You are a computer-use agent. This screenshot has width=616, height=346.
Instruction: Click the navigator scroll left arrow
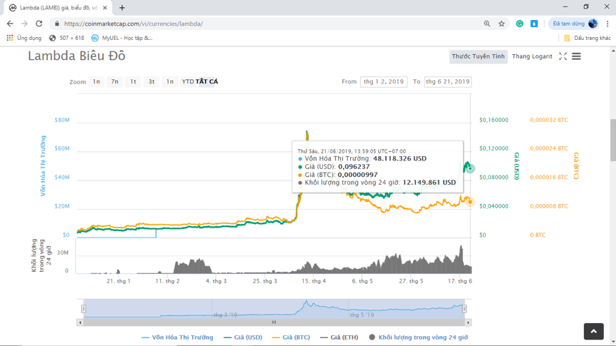pos(80,322)
